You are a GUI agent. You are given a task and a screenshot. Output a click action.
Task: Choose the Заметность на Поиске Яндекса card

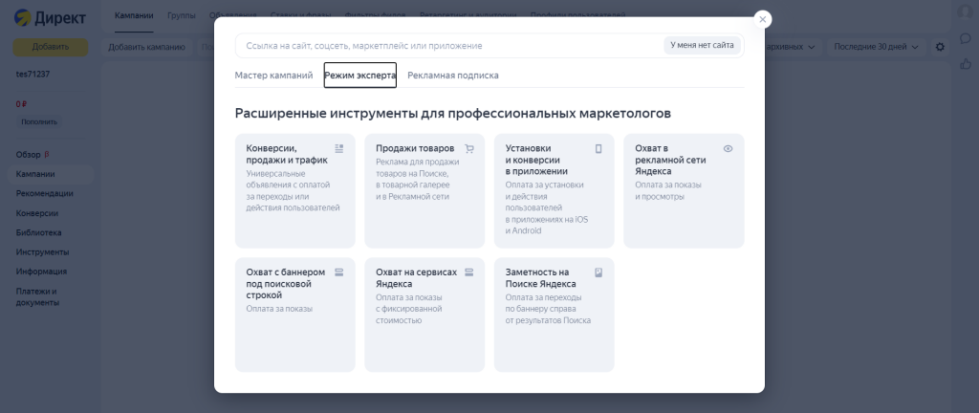click(x=554, y=315)
